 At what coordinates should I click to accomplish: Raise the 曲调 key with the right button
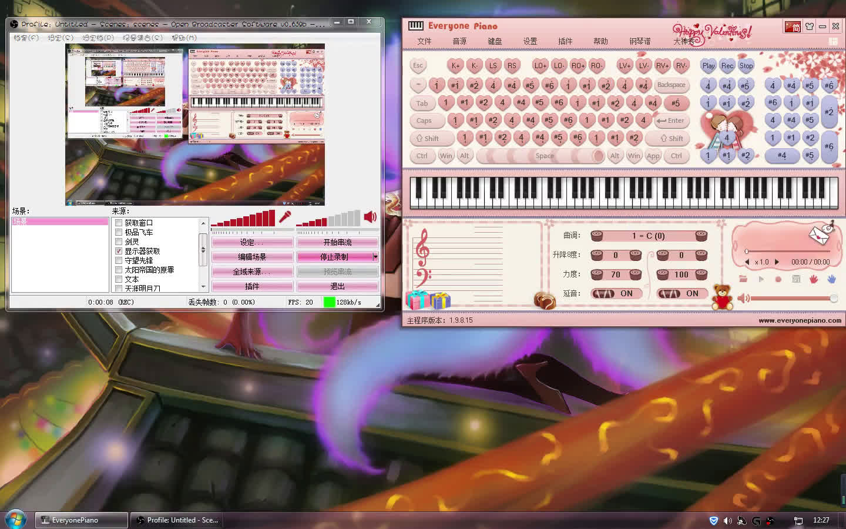click(x=701, y=236)
